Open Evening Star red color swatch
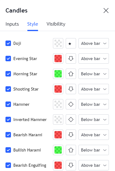 pyautogui.click(x=58, y=59)
